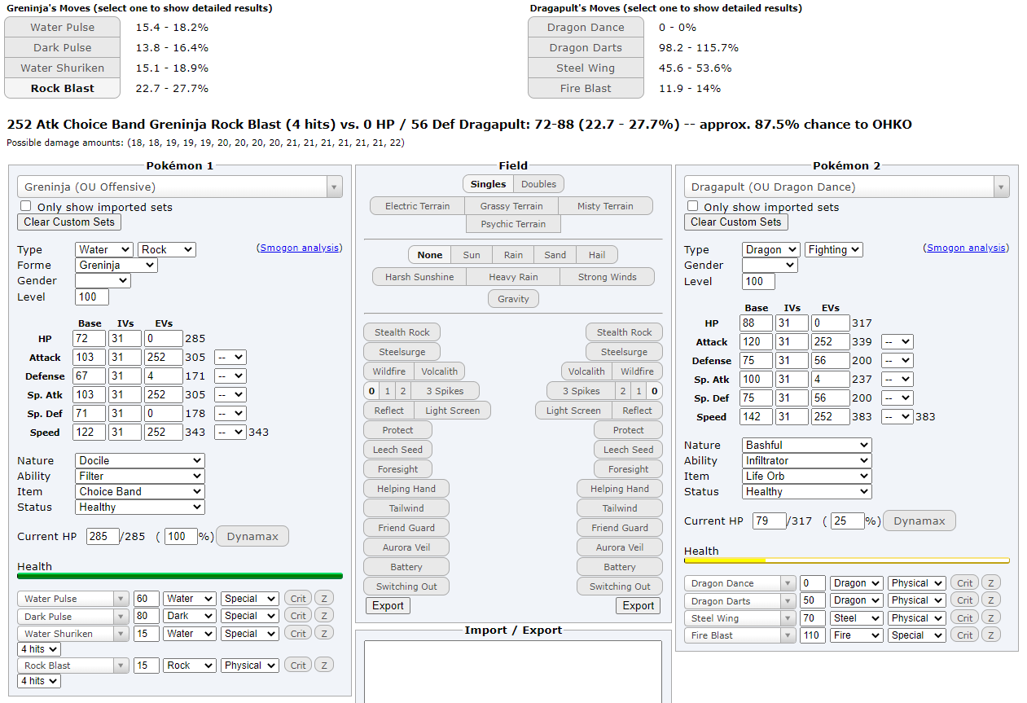Open Dragapult's Status dropdown showing Healthy
The image size is (1027, 703).
click(x=806, y=491)
